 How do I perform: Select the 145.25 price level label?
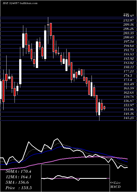point(129,118)
